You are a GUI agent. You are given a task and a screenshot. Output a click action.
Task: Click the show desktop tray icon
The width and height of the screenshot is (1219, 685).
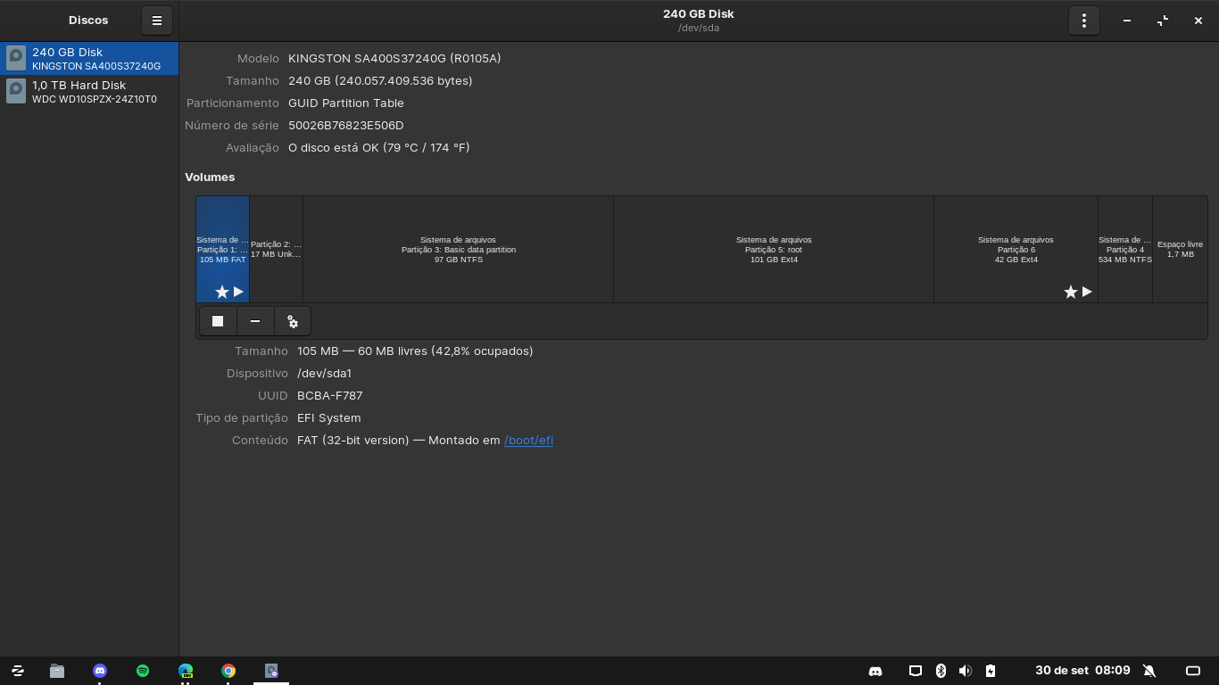point(1193,671)
